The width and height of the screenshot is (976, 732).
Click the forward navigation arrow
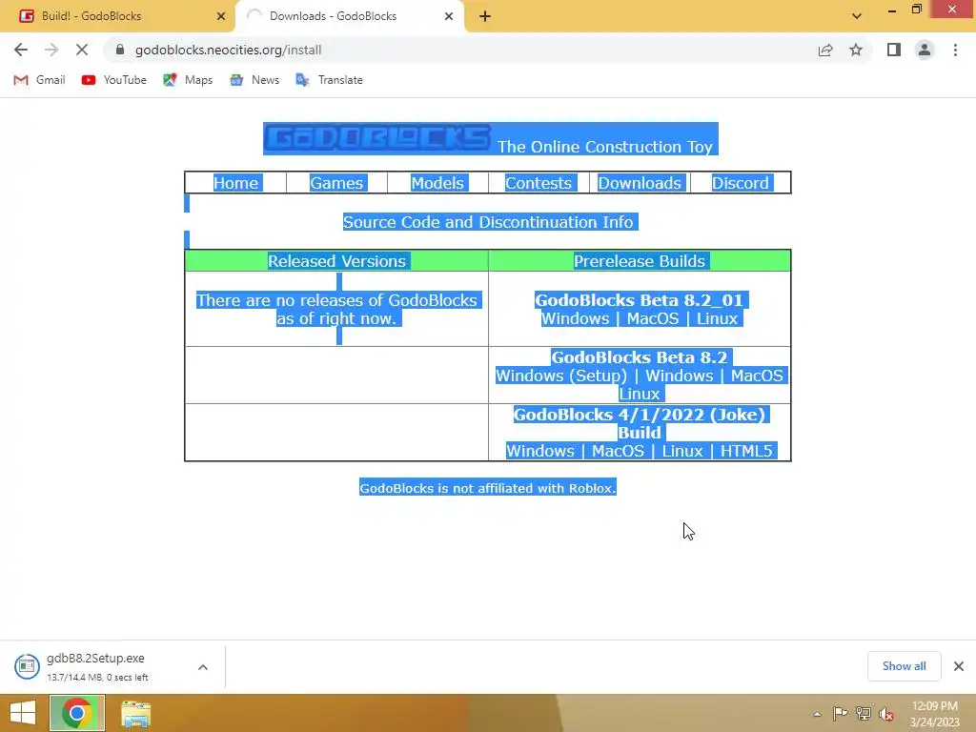pos(51,50)
